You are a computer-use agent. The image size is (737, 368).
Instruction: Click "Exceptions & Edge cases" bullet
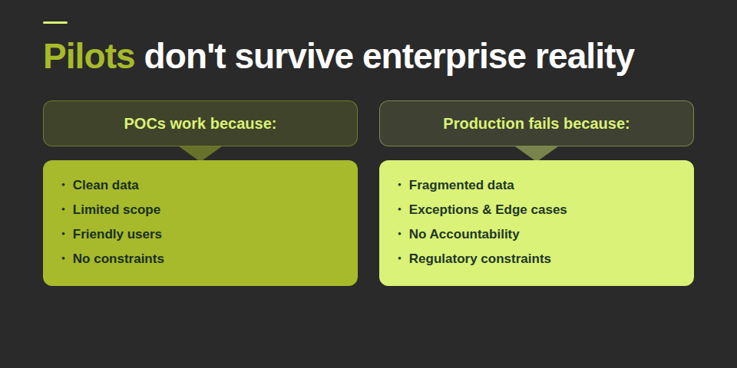point(488,209)
